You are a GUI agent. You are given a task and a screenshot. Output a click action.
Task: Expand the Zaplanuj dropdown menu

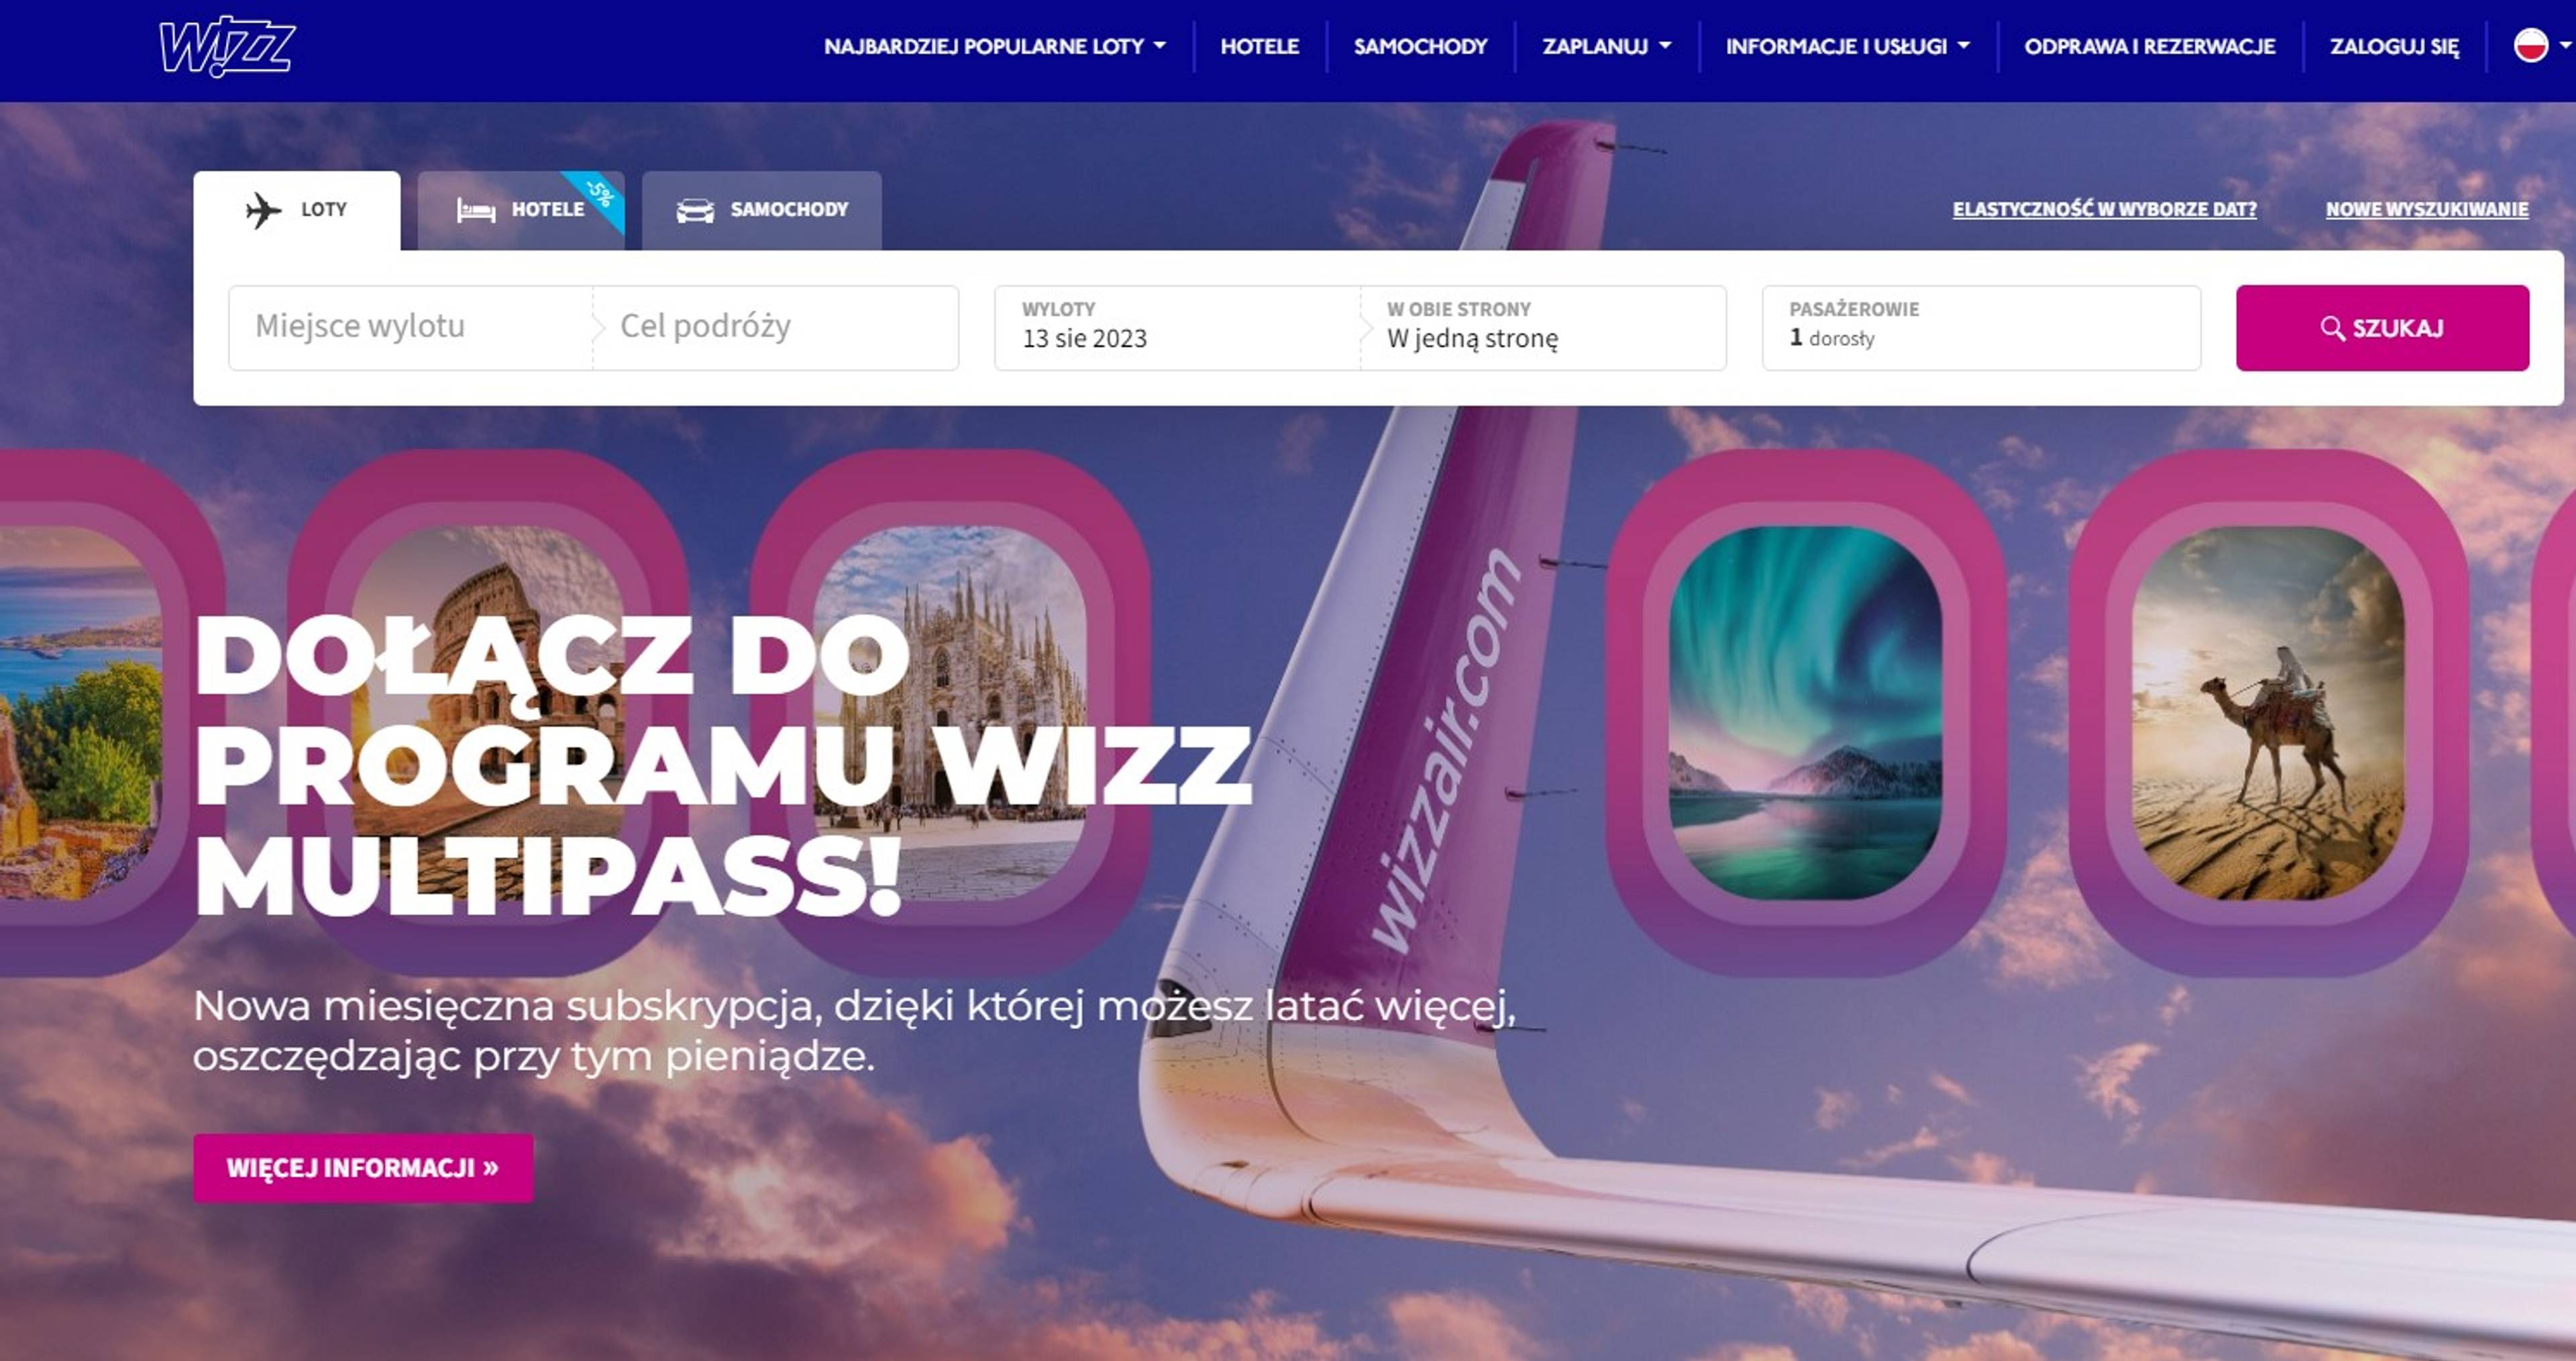(1606, 46)
